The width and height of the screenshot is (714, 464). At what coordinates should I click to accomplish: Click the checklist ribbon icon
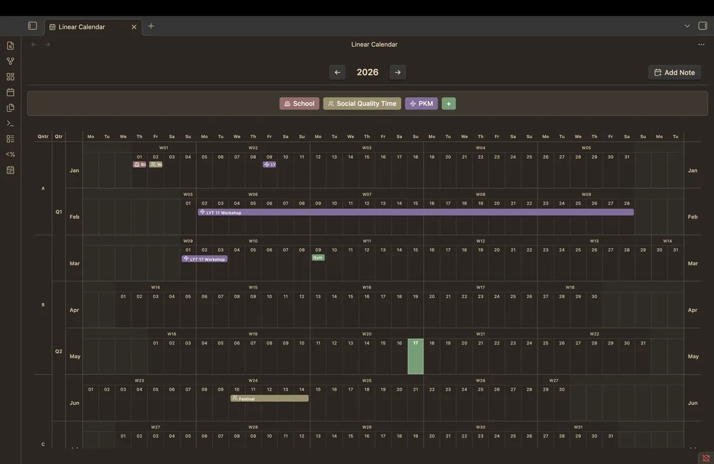(x=10, y=139)
